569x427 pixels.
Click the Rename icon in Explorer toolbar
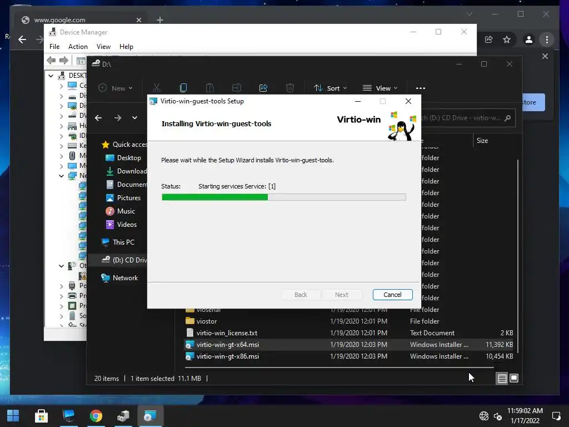coord(237,88)
